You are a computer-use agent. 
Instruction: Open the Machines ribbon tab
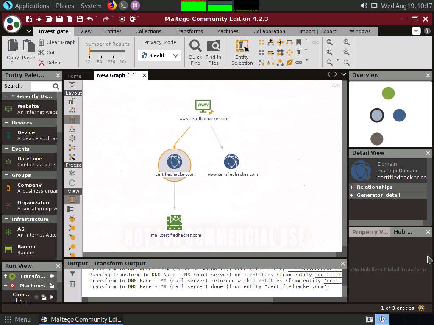click(228, 31)
